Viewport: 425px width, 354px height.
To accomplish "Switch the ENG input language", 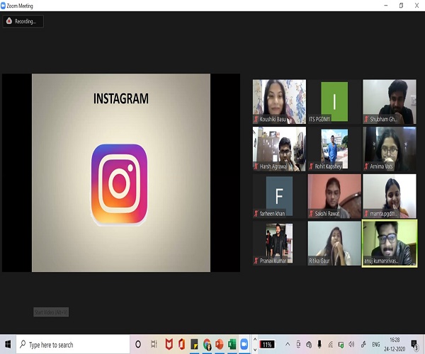I will [x=375, y=344].
